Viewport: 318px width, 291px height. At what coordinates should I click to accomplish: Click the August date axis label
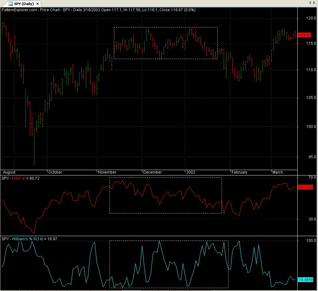pos(9,172)
